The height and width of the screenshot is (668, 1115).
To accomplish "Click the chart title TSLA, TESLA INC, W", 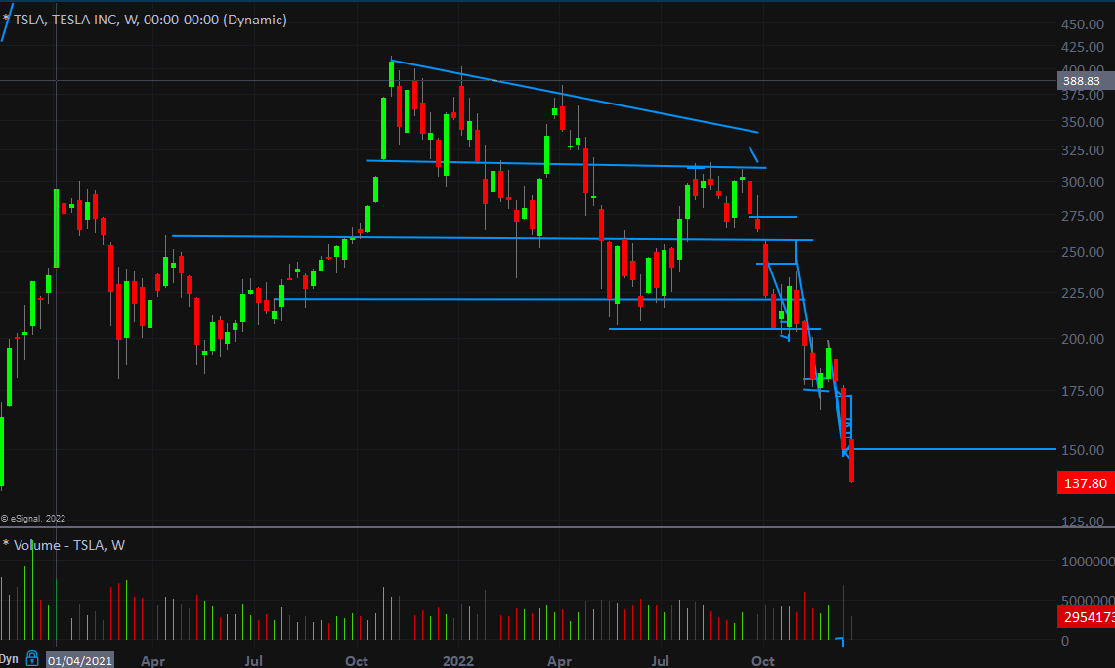I will tap(150, 20).
